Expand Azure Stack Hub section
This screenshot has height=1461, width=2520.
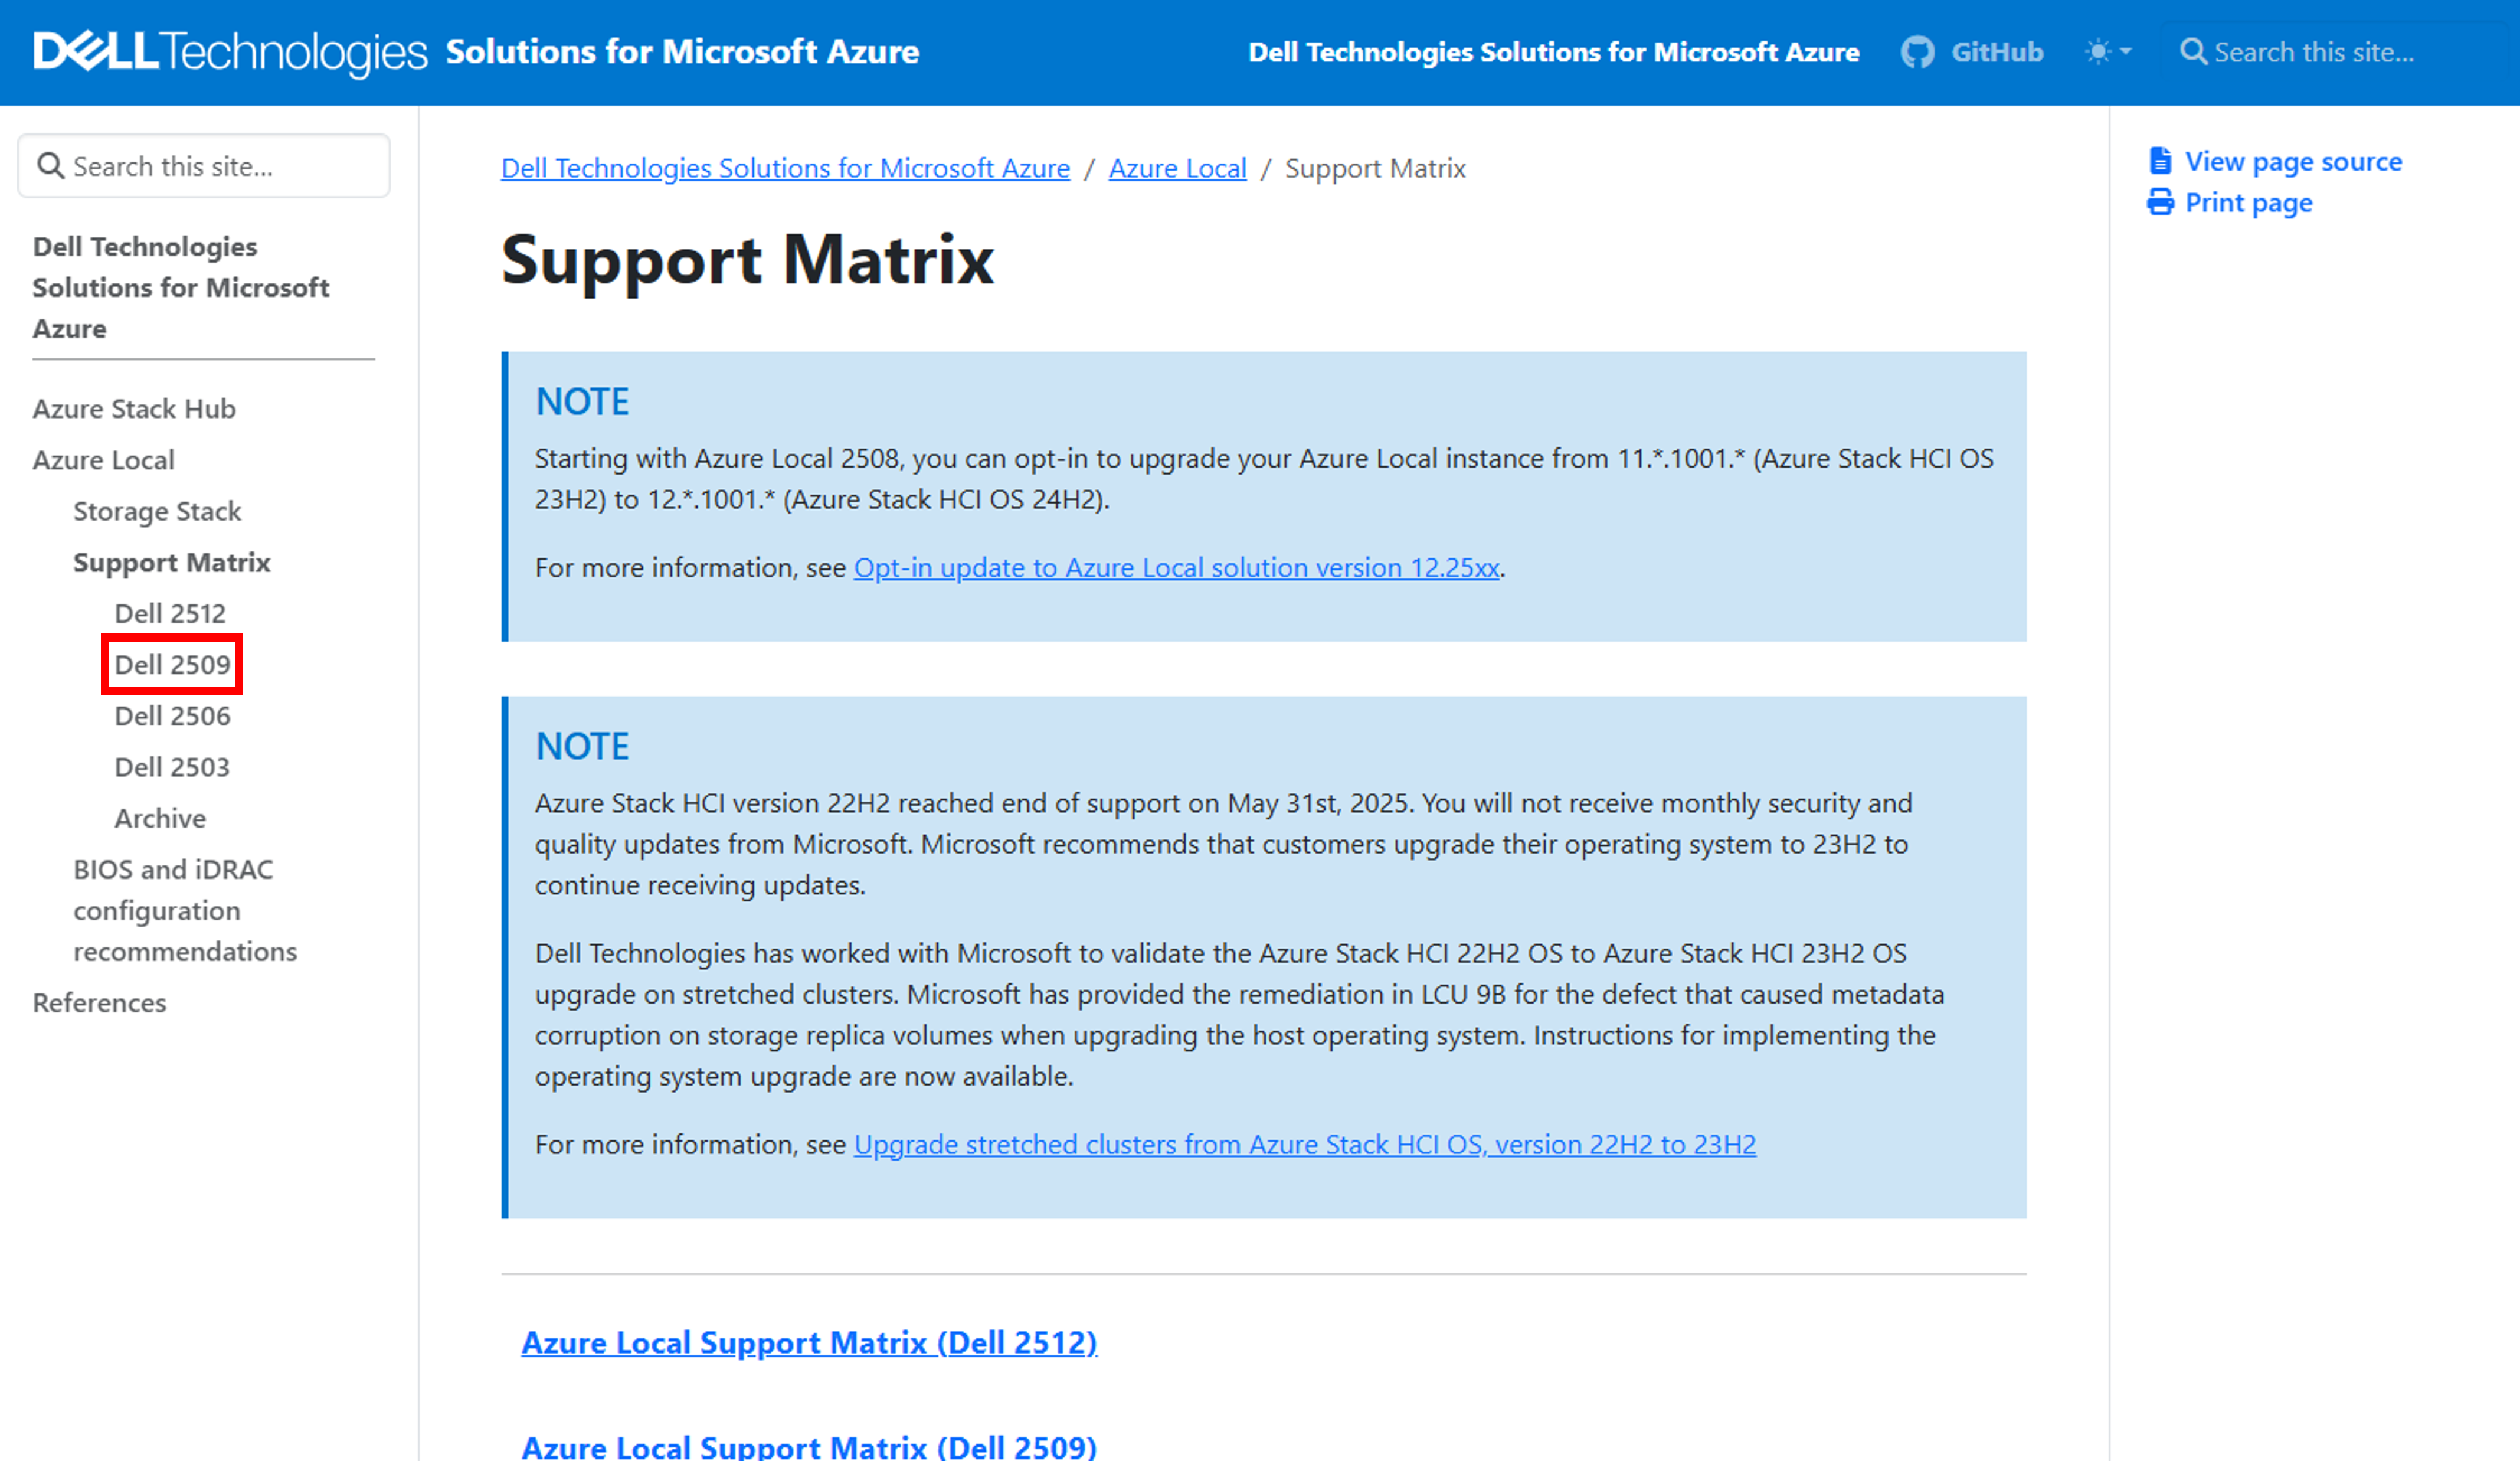click(x=134, y=409)
